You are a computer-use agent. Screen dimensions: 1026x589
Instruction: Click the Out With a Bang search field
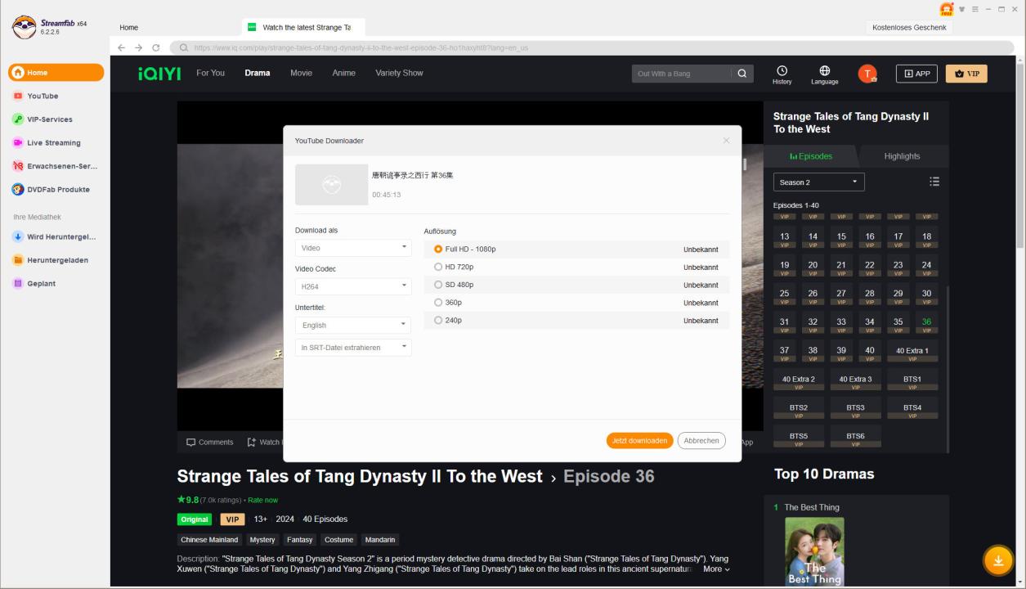coord(681,74)
